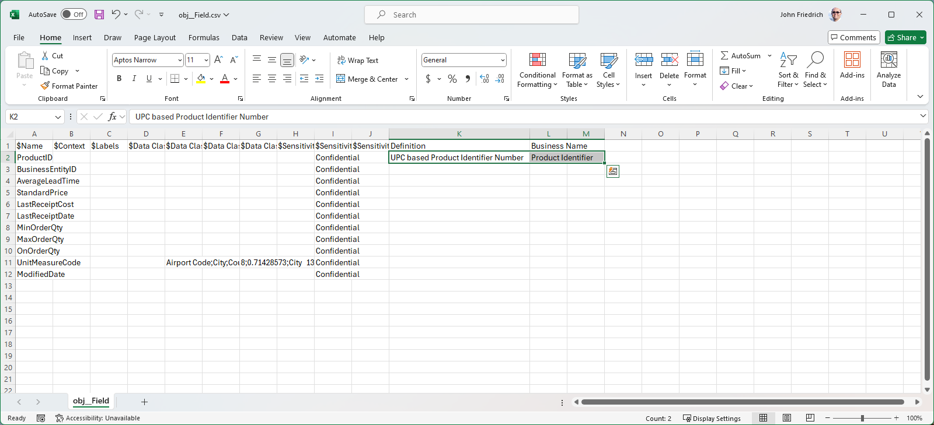Image resolution: width=934 pixels, height=425 pixels.
Task: Toggle Wrap Text for selected cells
Action: point(358,60)
